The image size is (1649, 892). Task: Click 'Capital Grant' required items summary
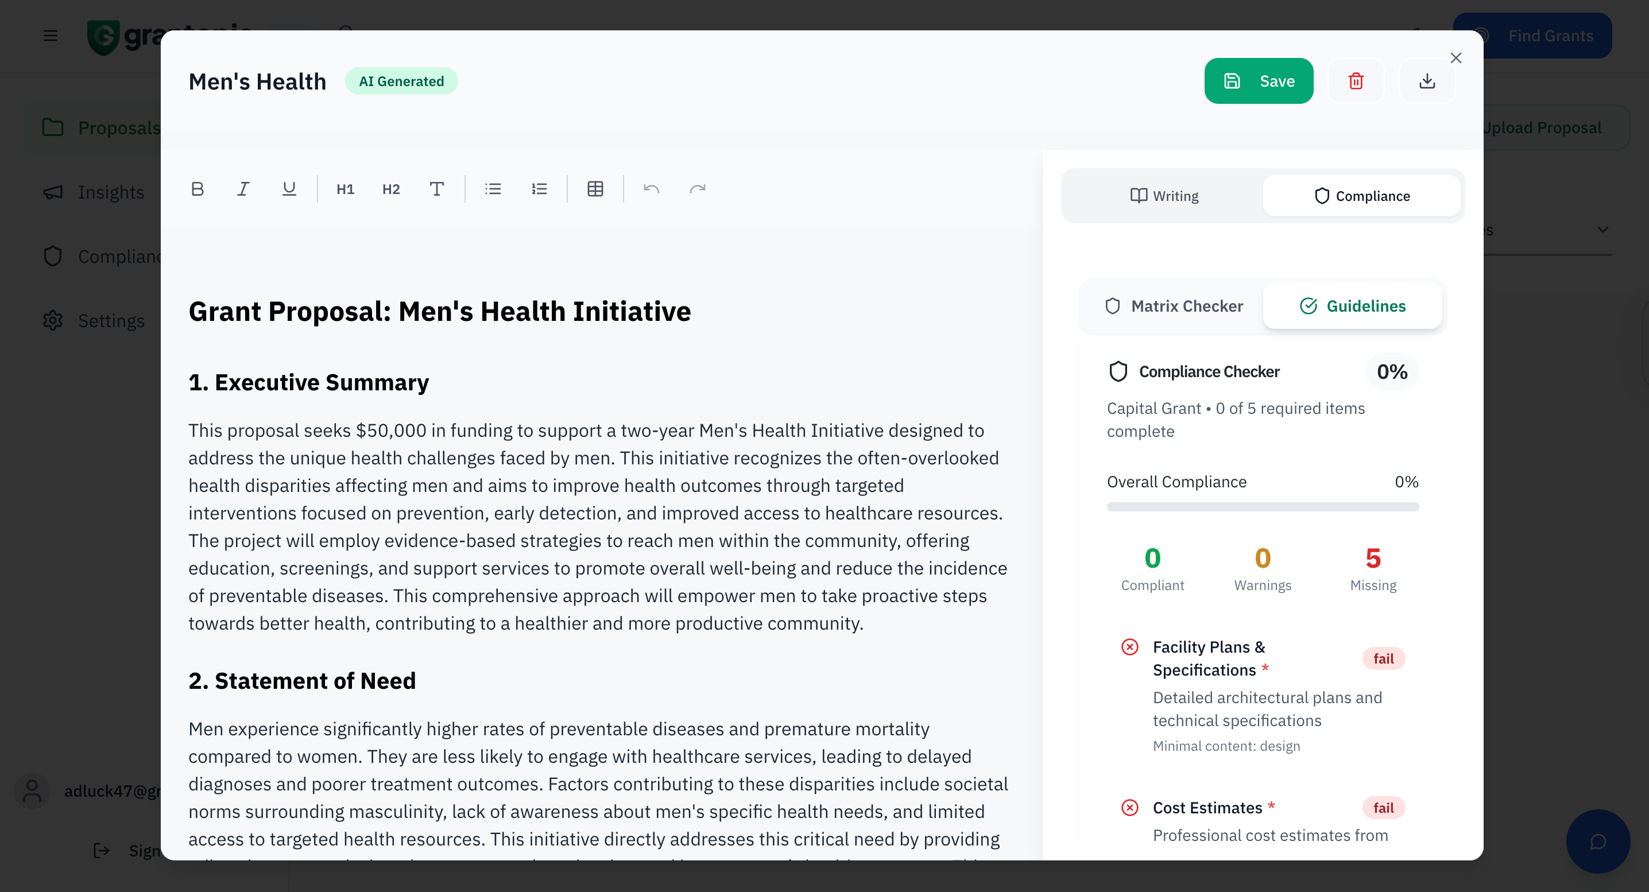coord(1236,420)
